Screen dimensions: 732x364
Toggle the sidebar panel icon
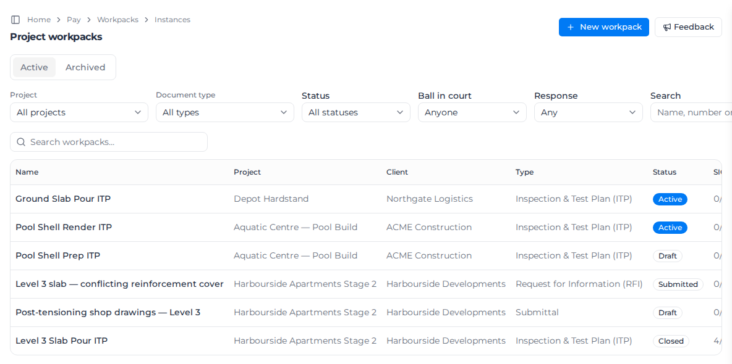click(x=15, y=20)
